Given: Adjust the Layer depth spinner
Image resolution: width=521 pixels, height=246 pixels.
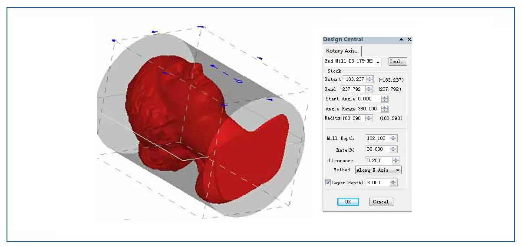Looking at the screenshot, I should pyautogui.click(x=393, y=183).
